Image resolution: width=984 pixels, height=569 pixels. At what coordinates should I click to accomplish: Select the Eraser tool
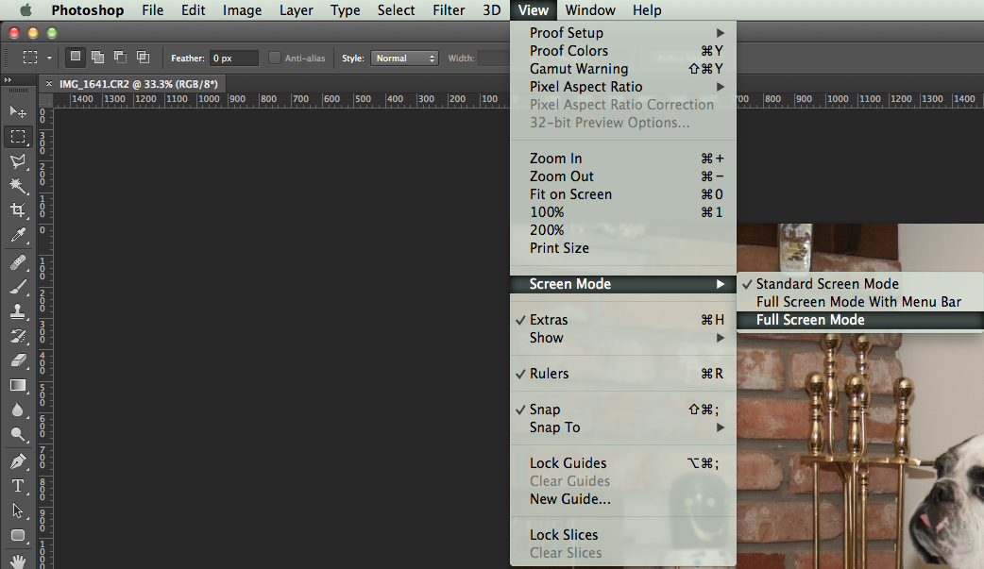click(18, 360)
